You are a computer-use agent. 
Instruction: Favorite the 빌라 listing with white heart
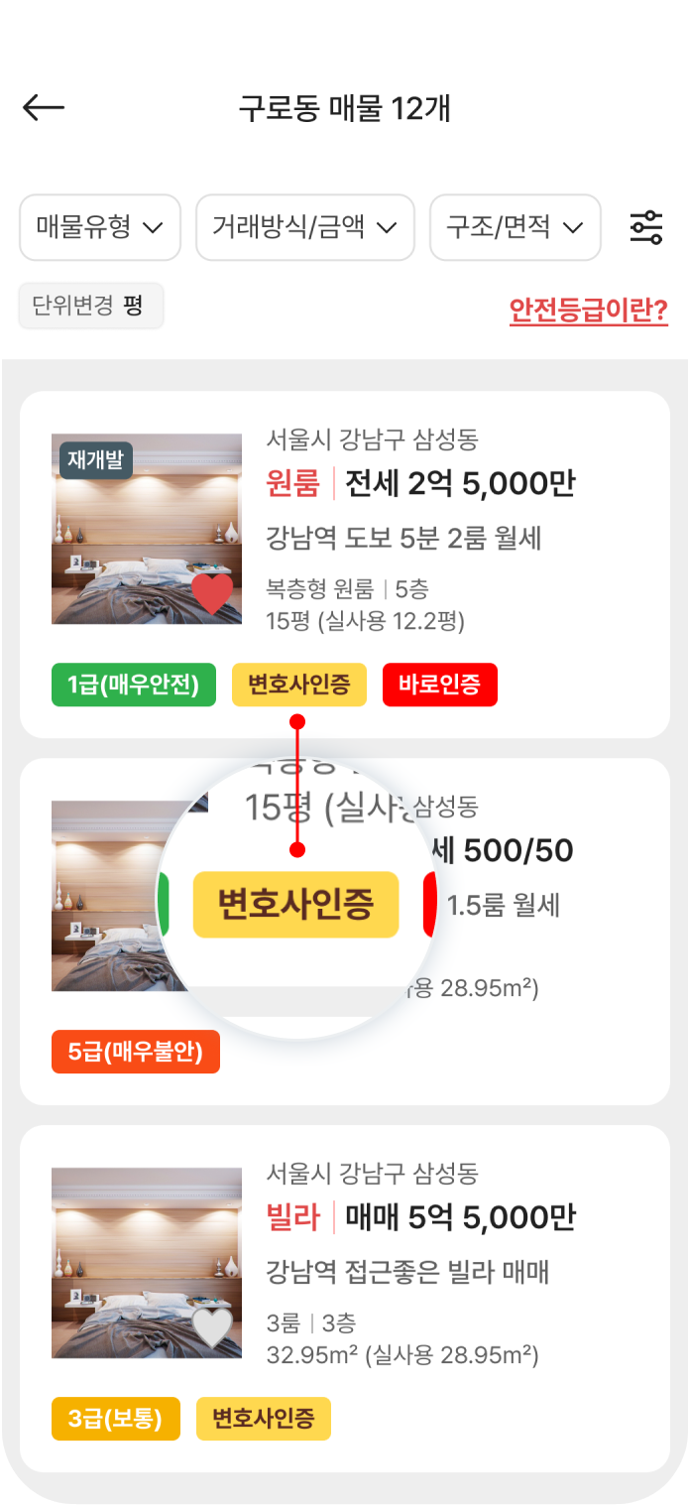point(212,1328)
